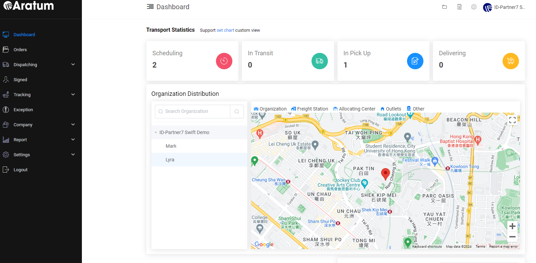Click the Other legend icon
This screenshot has height=263, width=536.
point(409,108)
